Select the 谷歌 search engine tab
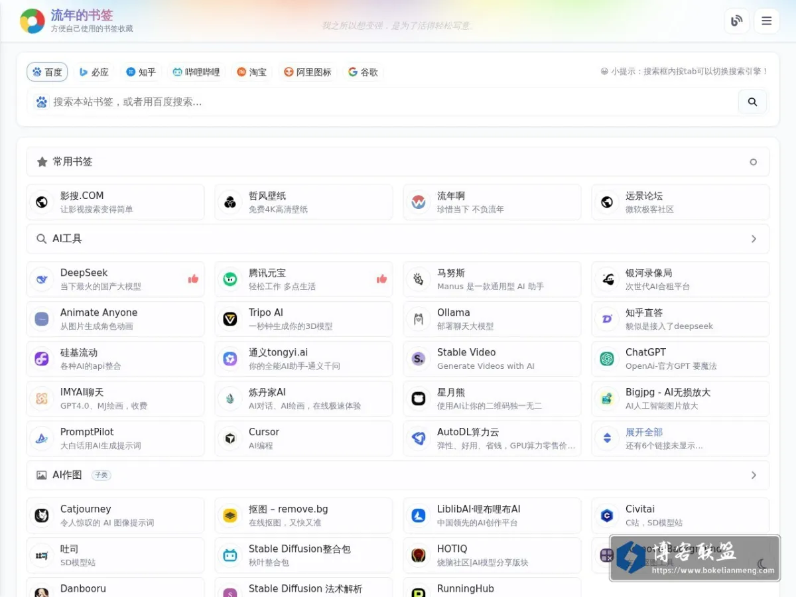This screenshot has height=597, width=796. click(x=363, y=72)
